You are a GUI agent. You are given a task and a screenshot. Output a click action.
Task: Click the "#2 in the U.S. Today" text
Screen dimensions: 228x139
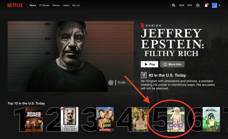(167, 75)
